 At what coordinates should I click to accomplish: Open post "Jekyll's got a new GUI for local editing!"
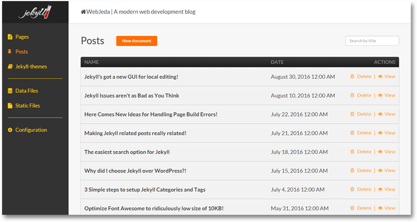131,77
